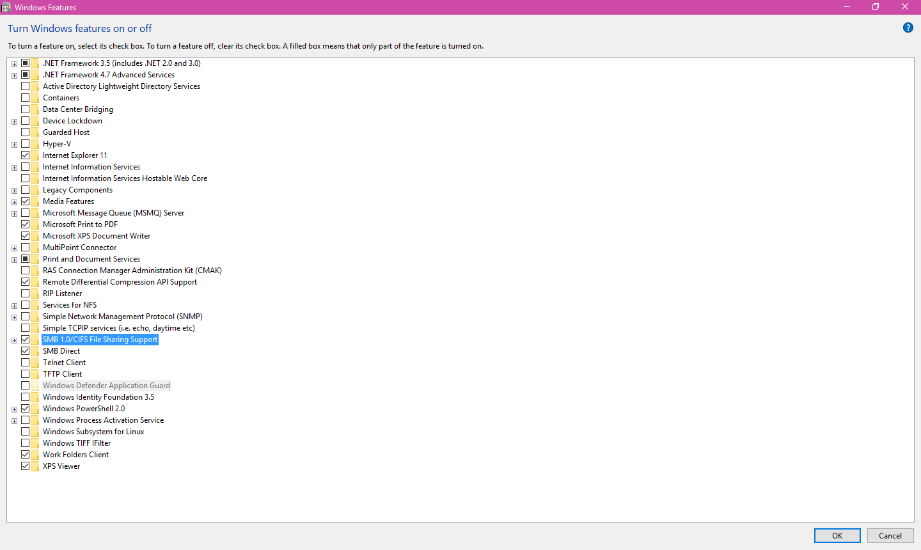Select the Windows Identity Foundation 3.5 item
The image size is (921, 550).
click(98, 397)
